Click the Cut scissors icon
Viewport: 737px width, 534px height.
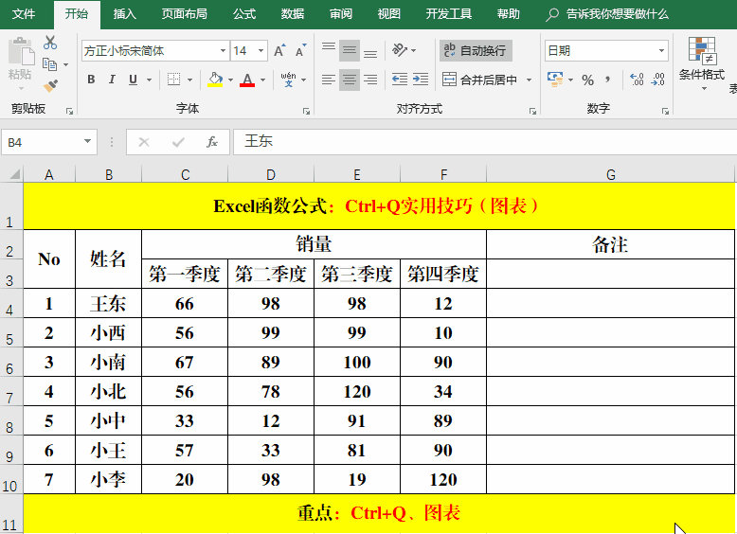(x=50, y=43)
